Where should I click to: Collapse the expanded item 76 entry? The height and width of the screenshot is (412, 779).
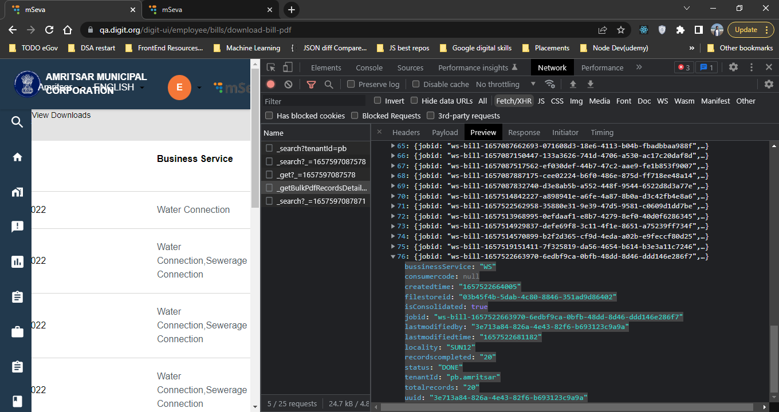[x=393, y=257]
